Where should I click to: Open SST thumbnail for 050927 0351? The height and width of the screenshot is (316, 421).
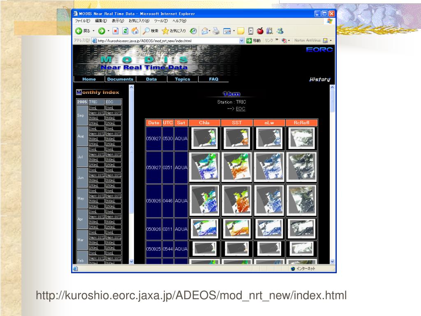237,167
